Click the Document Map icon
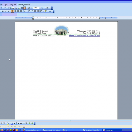Screen dimensions: 132x132 tap(29, 8)
